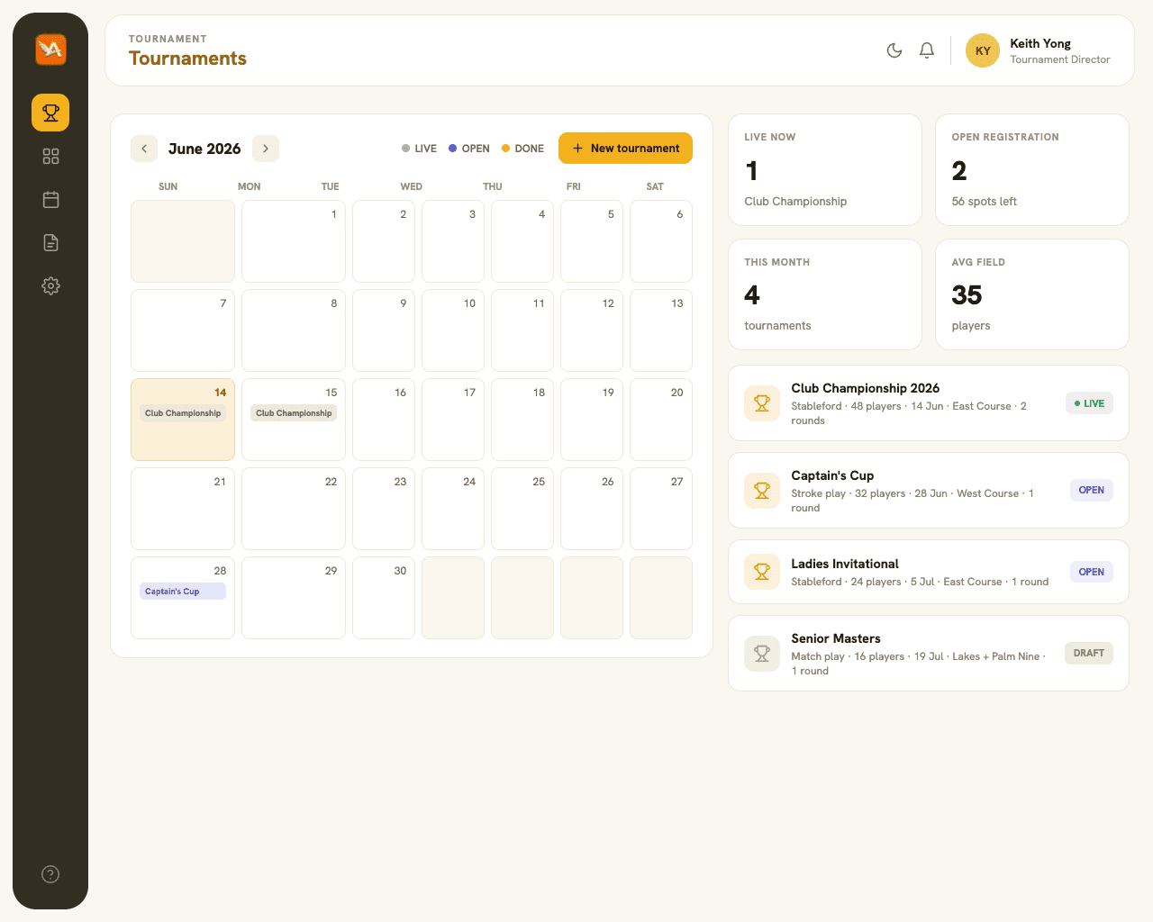Go to next month with right chevron
The image size is (1153, 922).
(x=266, y=149)
